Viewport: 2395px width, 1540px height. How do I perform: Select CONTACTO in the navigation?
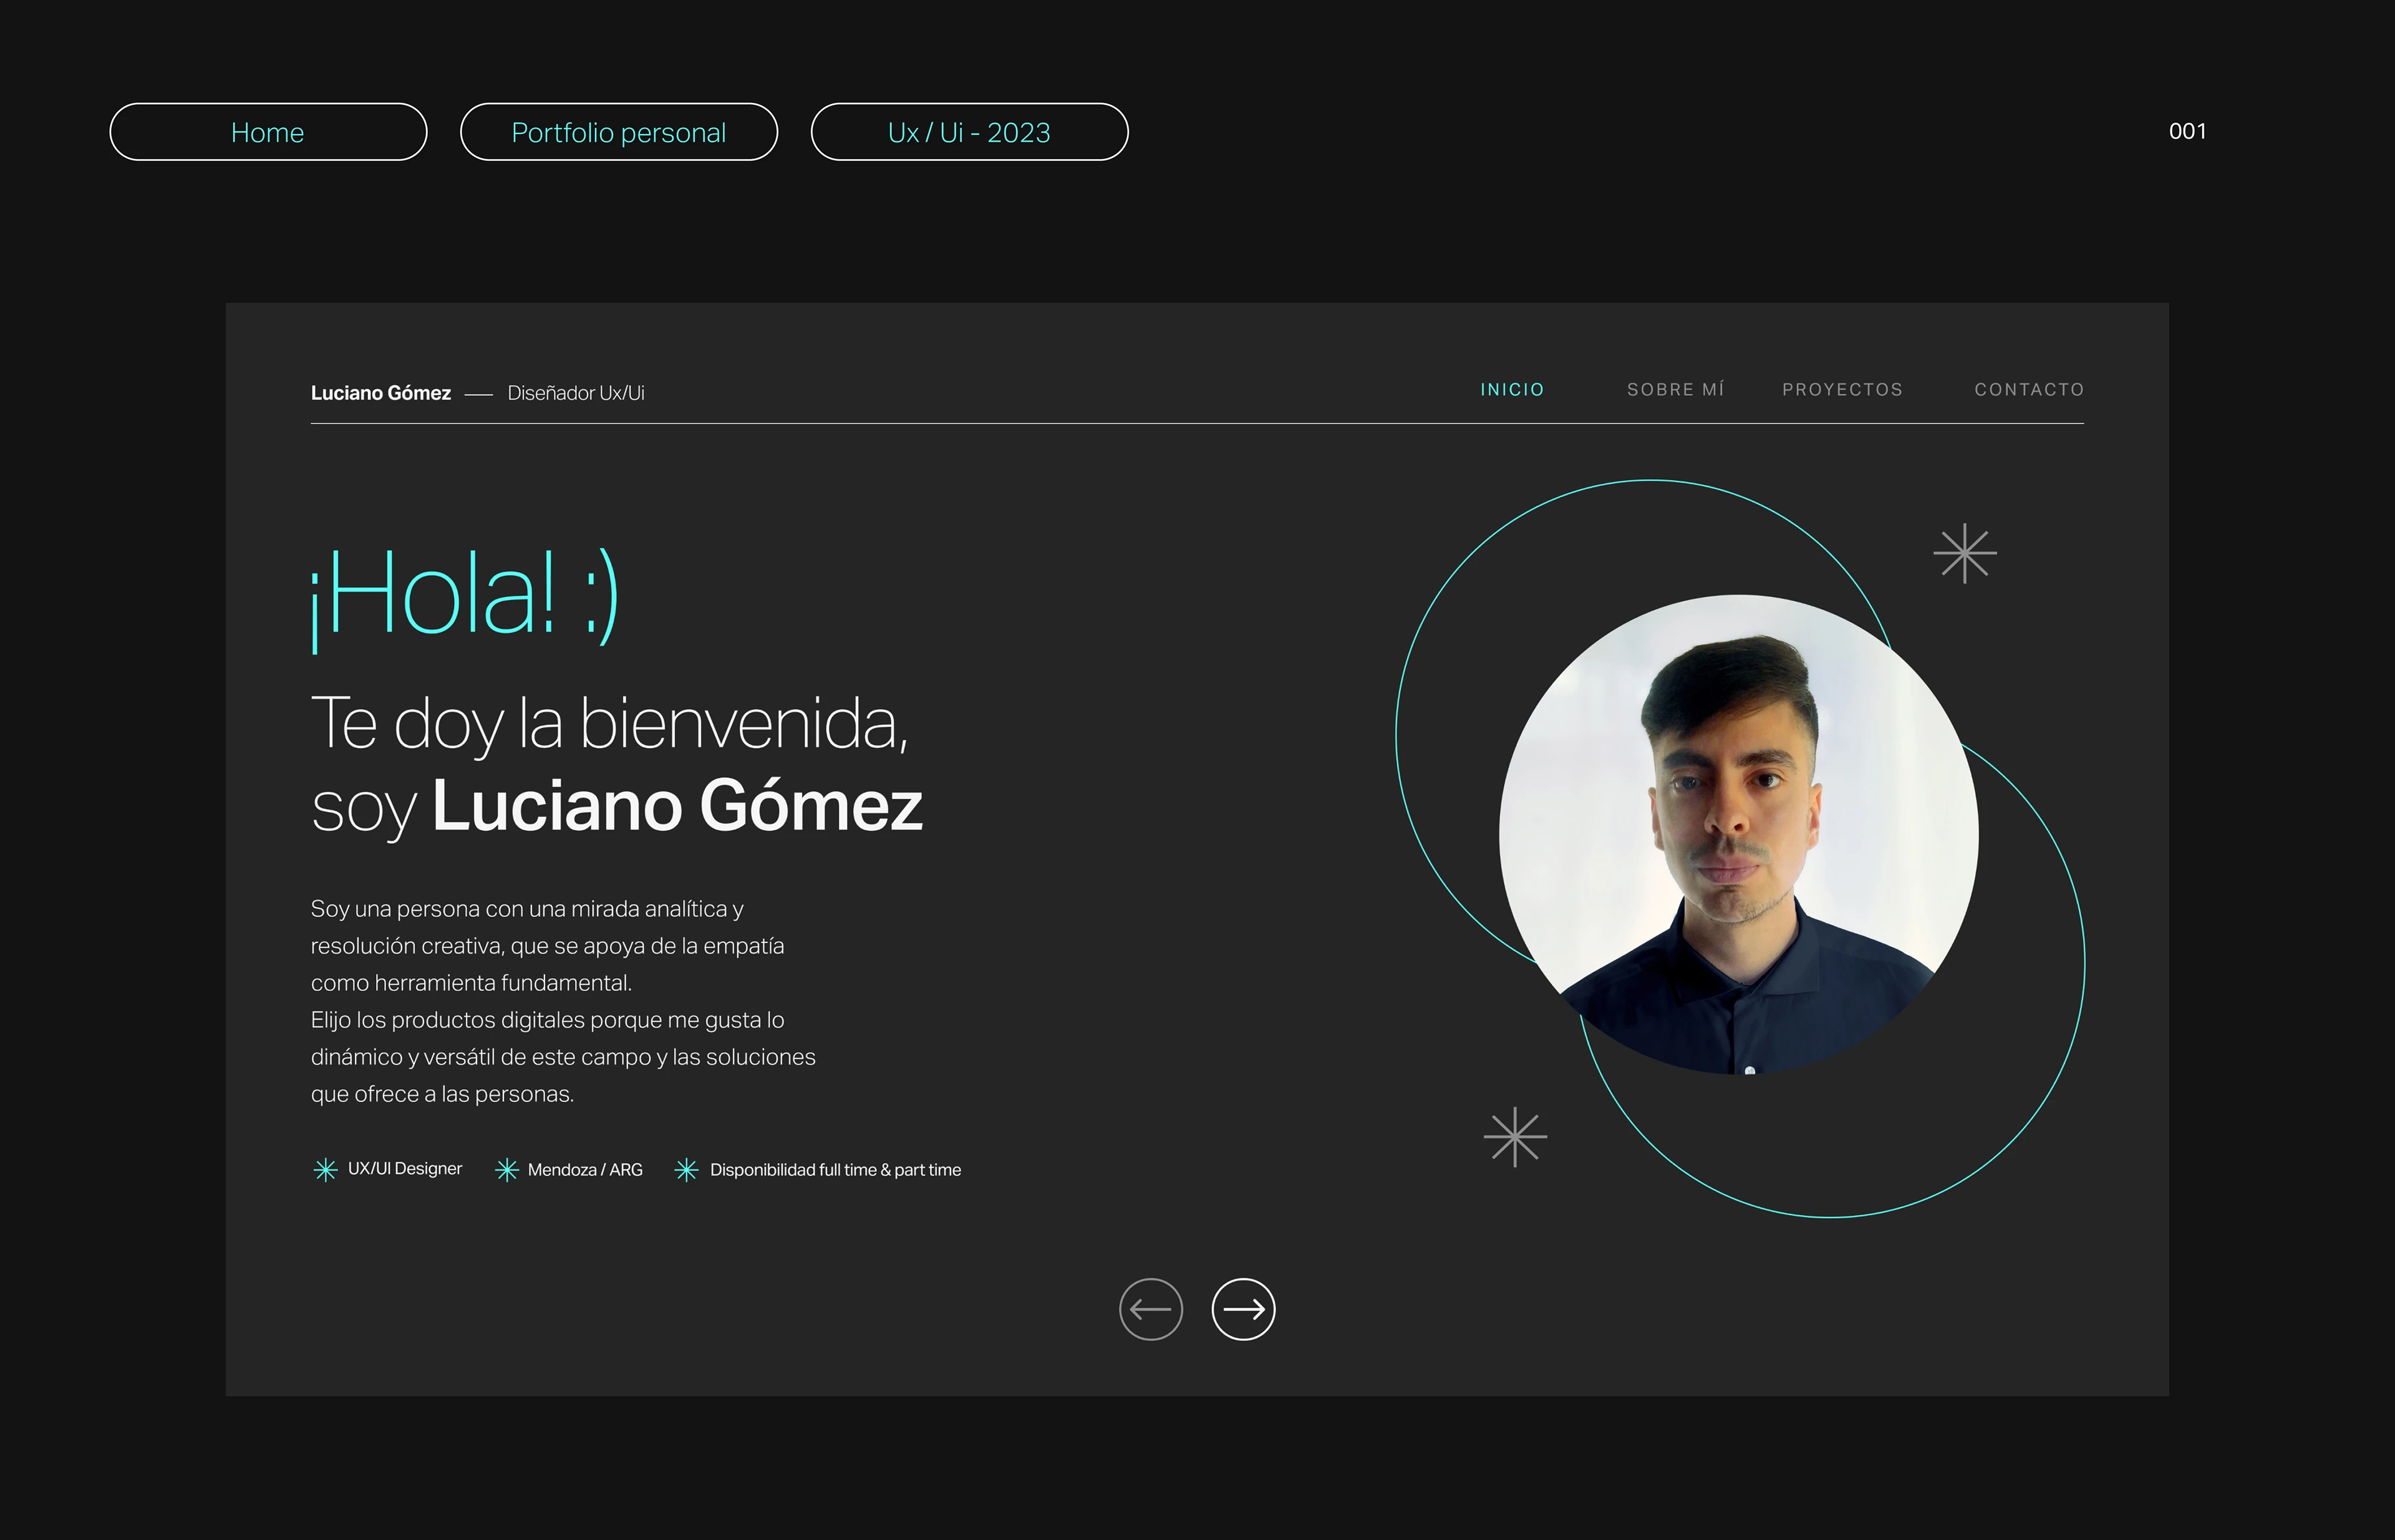click(x=2029, y=390)
